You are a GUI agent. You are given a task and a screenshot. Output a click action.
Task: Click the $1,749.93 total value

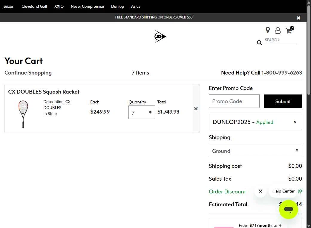(168, 112)
